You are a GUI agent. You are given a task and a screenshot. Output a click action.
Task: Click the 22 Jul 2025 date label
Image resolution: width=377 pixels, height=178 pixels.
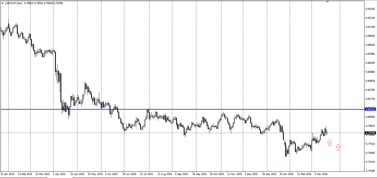pos(147,174)
